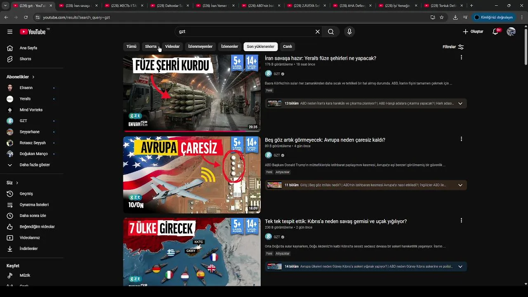Click the YouTube logo
This screenshot has width=528, height=297.
(x=33, y=32)
